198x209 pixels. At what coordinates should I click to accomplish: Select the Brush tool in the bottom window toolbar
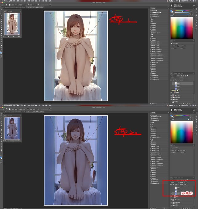1,128
